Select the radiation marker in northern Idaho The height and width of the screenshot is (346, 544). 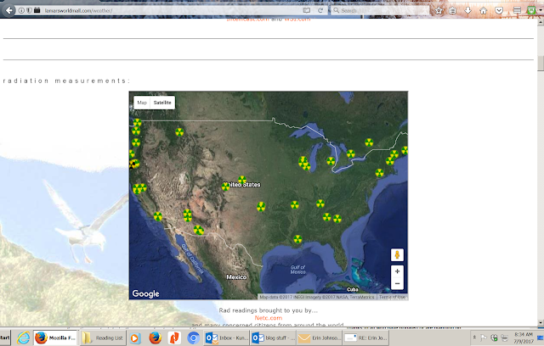click(x=179, y=132)
